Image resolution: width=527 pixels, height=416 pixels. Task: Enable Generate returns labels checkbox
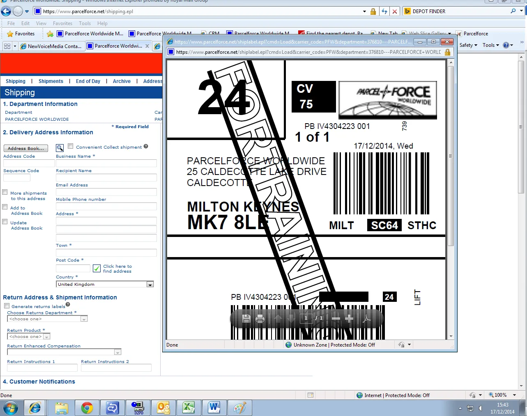coord(7,306)
